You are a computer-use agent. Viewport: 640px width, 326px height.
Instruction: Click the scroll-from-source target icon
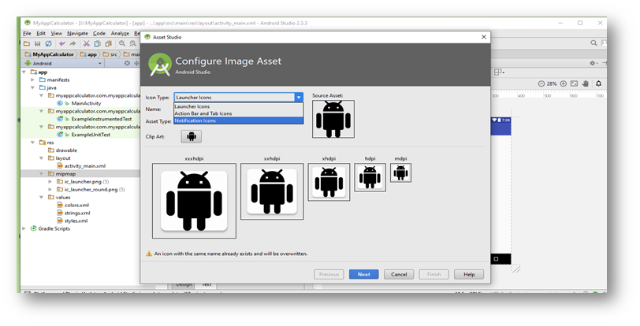(x=127, y=63)
